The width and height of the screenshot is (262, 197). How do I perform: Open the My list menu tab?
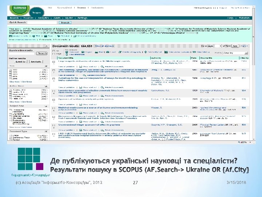(69, 18)
